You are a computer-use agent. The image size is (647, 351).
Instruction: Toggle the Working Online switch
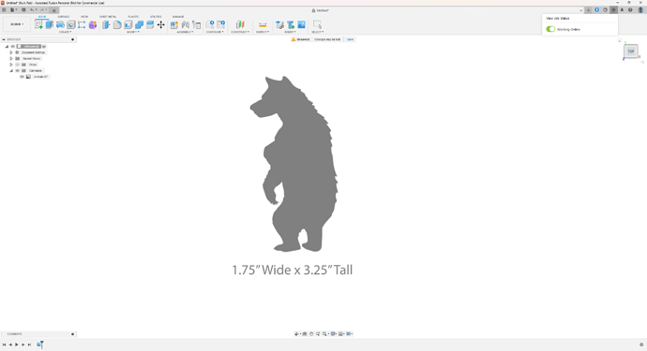[x=550, y=29]
